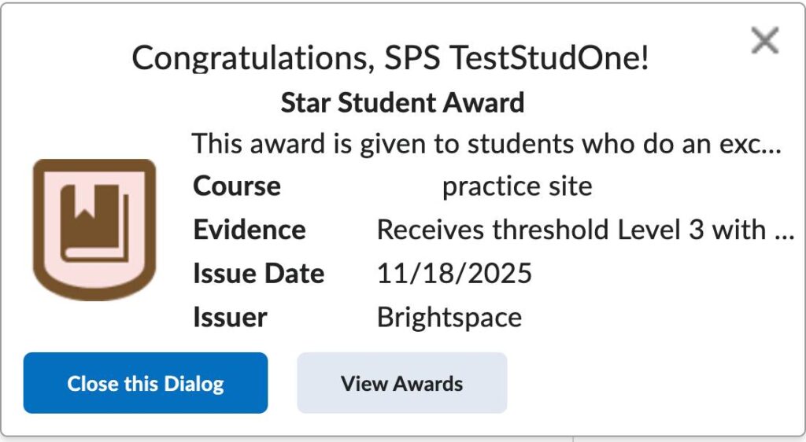Select the 11/18/2025 issue date value

click(454, 274)
